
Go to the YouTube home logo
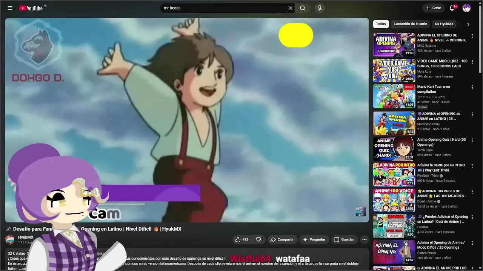31,8
